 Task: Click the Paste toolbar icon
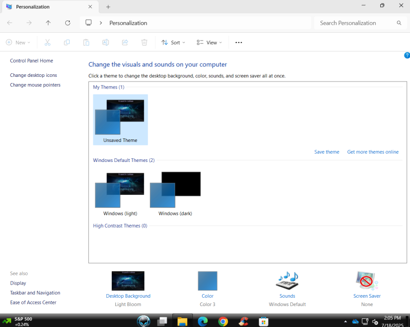[86, 43]
